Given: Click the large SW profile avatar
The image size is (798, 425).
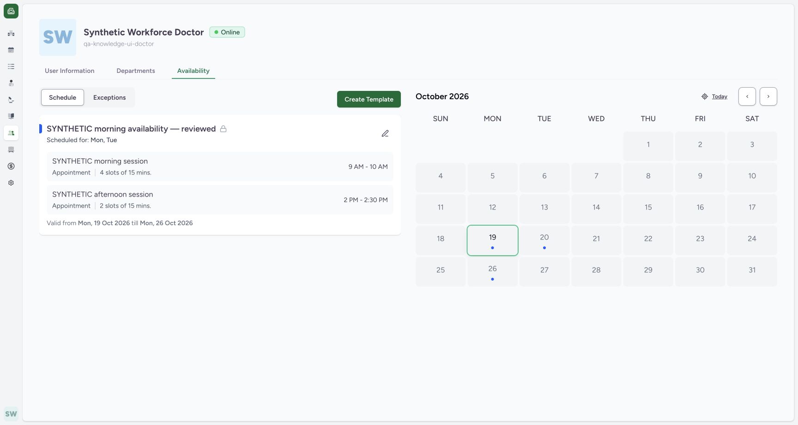Looking at the screenshot, I should [x=58, y=37].
